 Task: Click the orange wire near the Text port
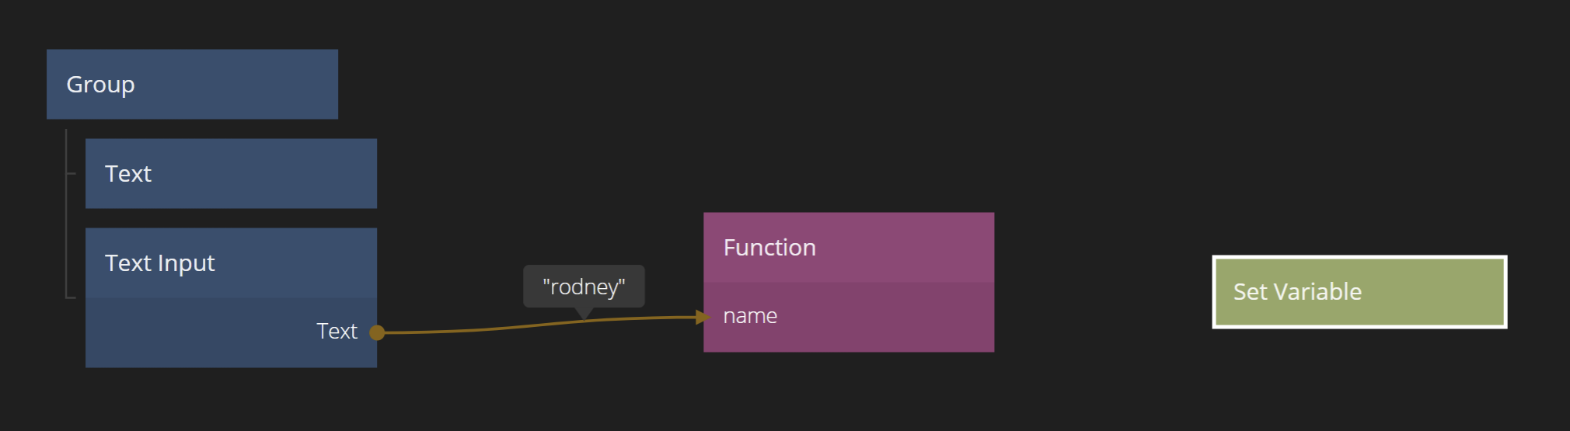point(435,332)
